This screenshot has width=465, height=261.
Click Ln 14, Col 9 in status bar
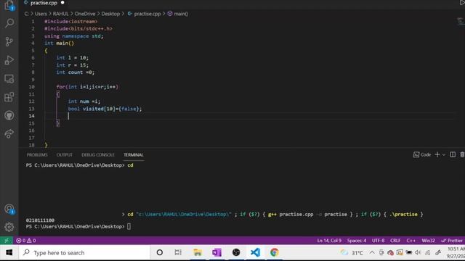tap(329, 241)
